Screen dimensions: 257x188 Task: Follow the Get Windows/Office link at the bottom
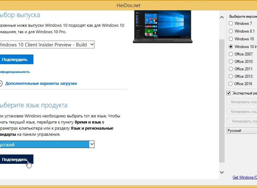coord(245,177)
